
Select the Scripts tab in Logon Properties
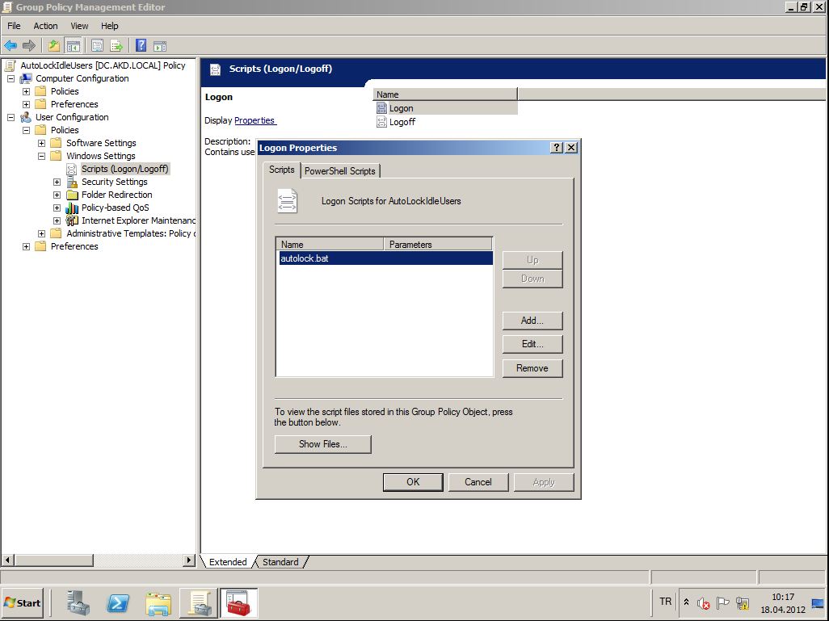pos(281,170)
